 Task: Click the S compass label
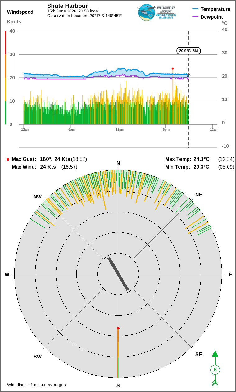(x=118, y=385)
